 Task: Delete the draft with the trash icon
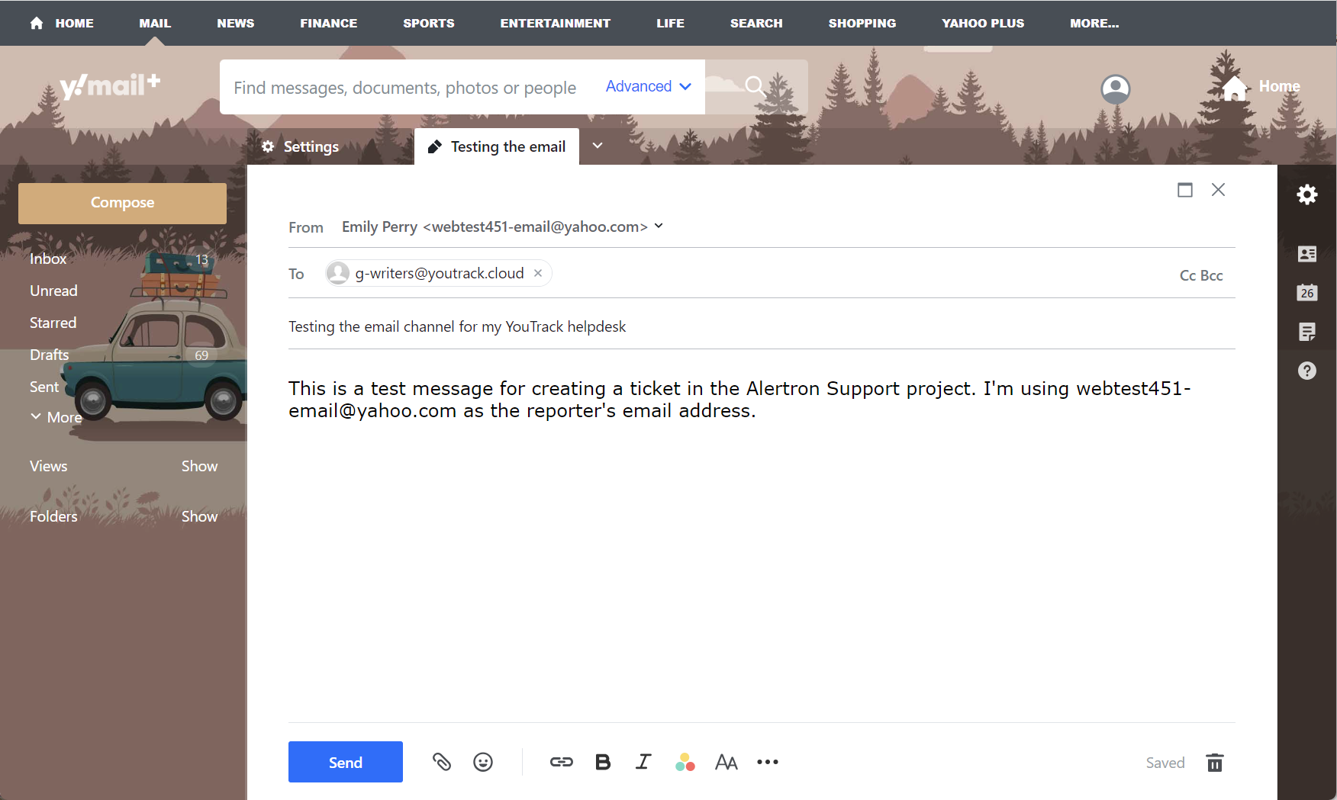[1214, 762]
